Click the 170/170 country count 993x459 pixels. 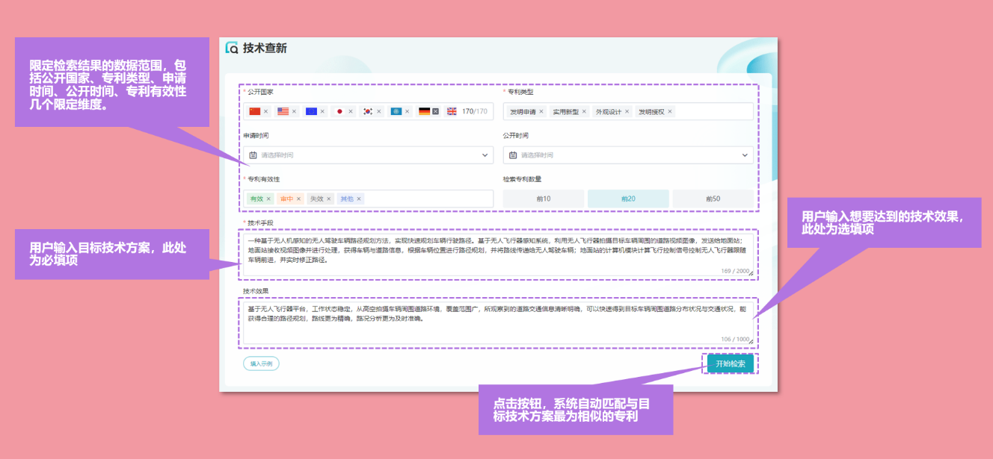[x=475, y=111]
